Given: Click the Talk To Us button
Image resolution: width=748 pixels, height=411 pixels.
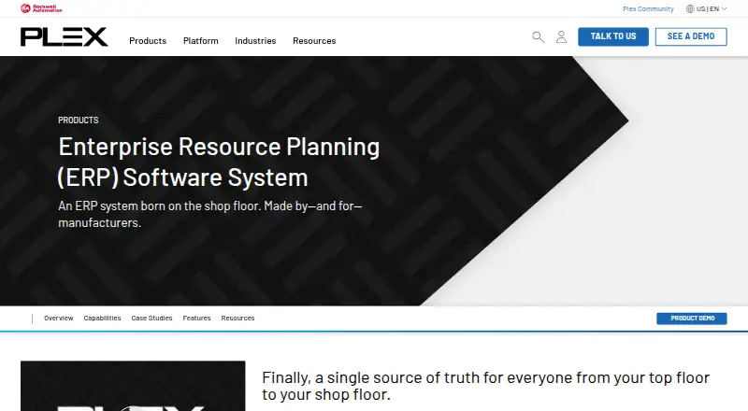Looking at the screenshot, I should [613, 36].
